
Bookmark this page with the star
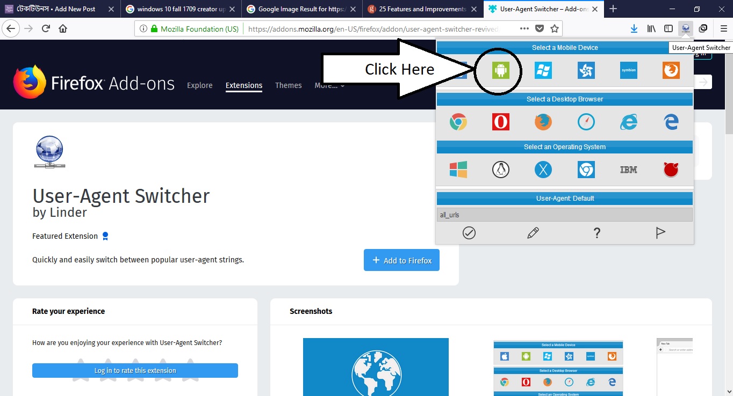pyautogui.click(x=555, y=28)
